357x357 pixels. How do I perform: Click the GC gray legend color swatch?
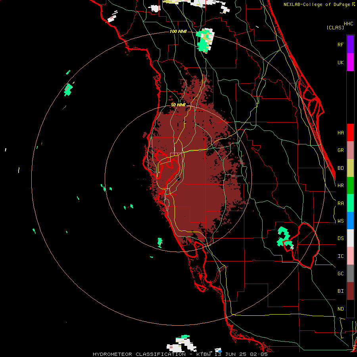[350, 273]
